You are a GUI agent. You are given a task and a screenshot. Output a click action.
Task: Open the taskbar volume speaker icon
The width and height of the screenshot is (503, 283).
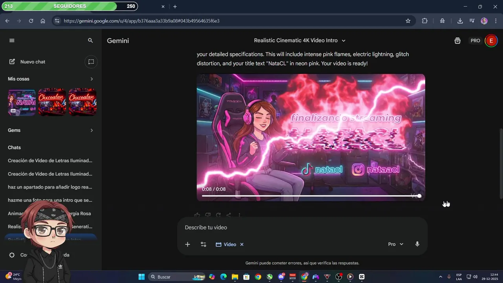[475, 277]
